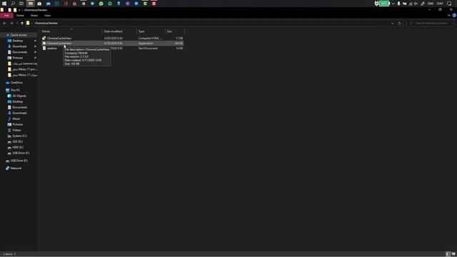This screenshot has width=457, height=257.
Task: Open address bar history dropdown
Action: pos(392,23)
